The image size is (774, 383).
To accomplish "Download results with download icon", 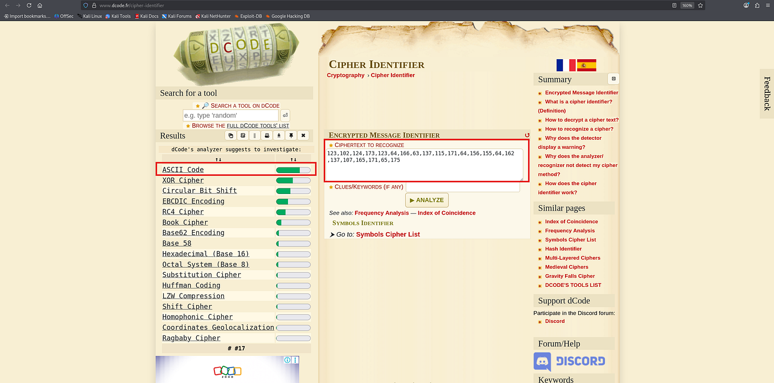I will 279,135.
